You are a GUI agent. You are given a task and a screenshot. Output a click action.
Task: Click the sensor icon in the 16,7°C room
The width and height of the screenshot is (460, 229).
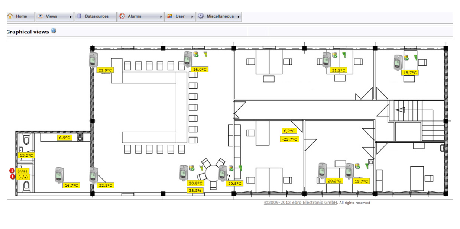coord(59,175)
